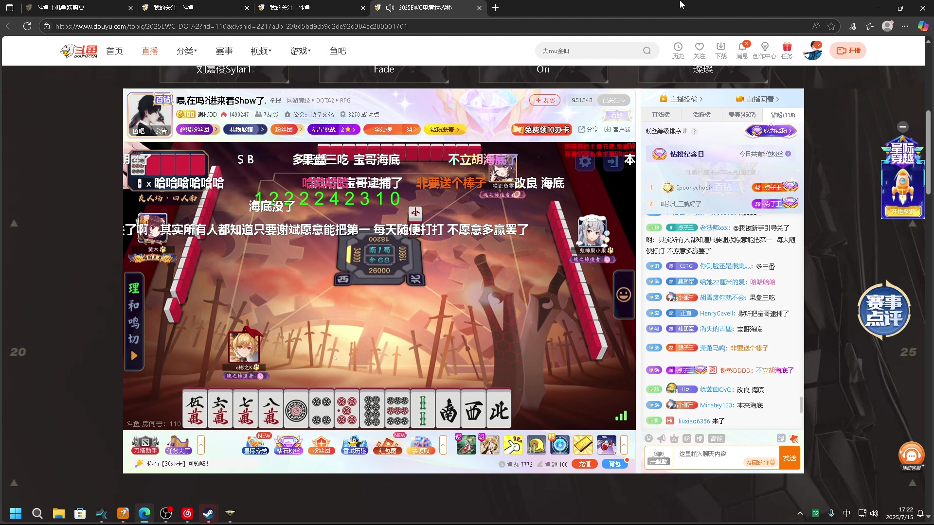Click the 赛事点评 floating badge
The image size is (934, 525).
pos(884,310)
